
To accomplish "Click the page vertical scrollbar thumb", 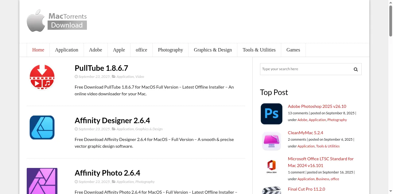I will [x=391, y=21].
